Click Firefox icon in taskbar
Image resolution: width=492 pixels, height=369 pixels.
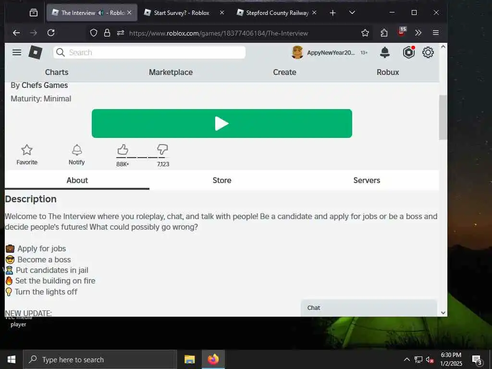coord(213,359)
